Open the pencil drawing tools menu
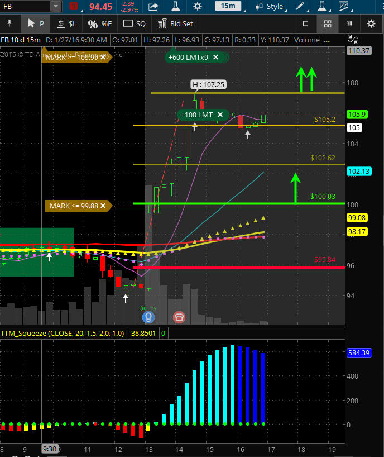The width and height of the screenshot is (384, 457). click(300, 6)
